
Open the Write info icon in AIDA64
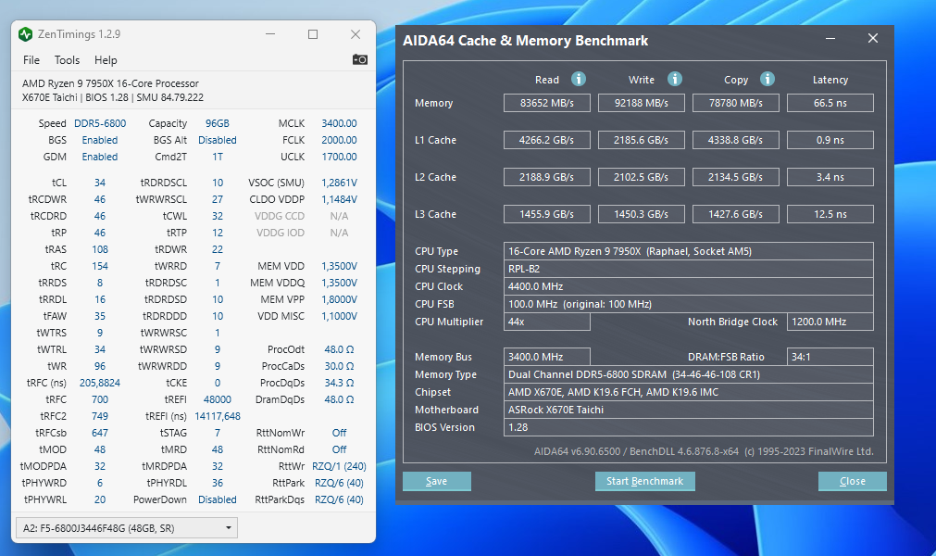[675, 79]
